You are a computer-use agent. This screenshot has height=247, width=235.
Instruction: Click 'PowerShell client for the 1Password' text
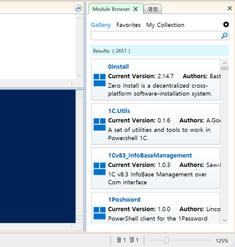click(158, 219)
